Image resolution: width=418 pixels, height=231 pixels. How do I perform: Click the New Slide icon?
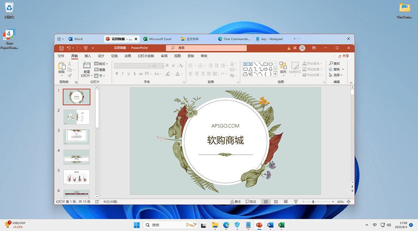(x=87, y=65)
